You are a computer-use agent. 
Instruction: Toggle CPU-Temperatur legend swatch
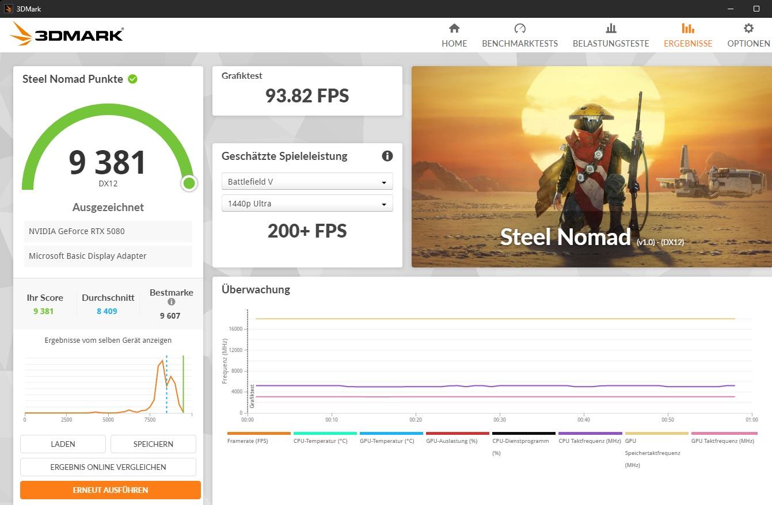[325, 433]
